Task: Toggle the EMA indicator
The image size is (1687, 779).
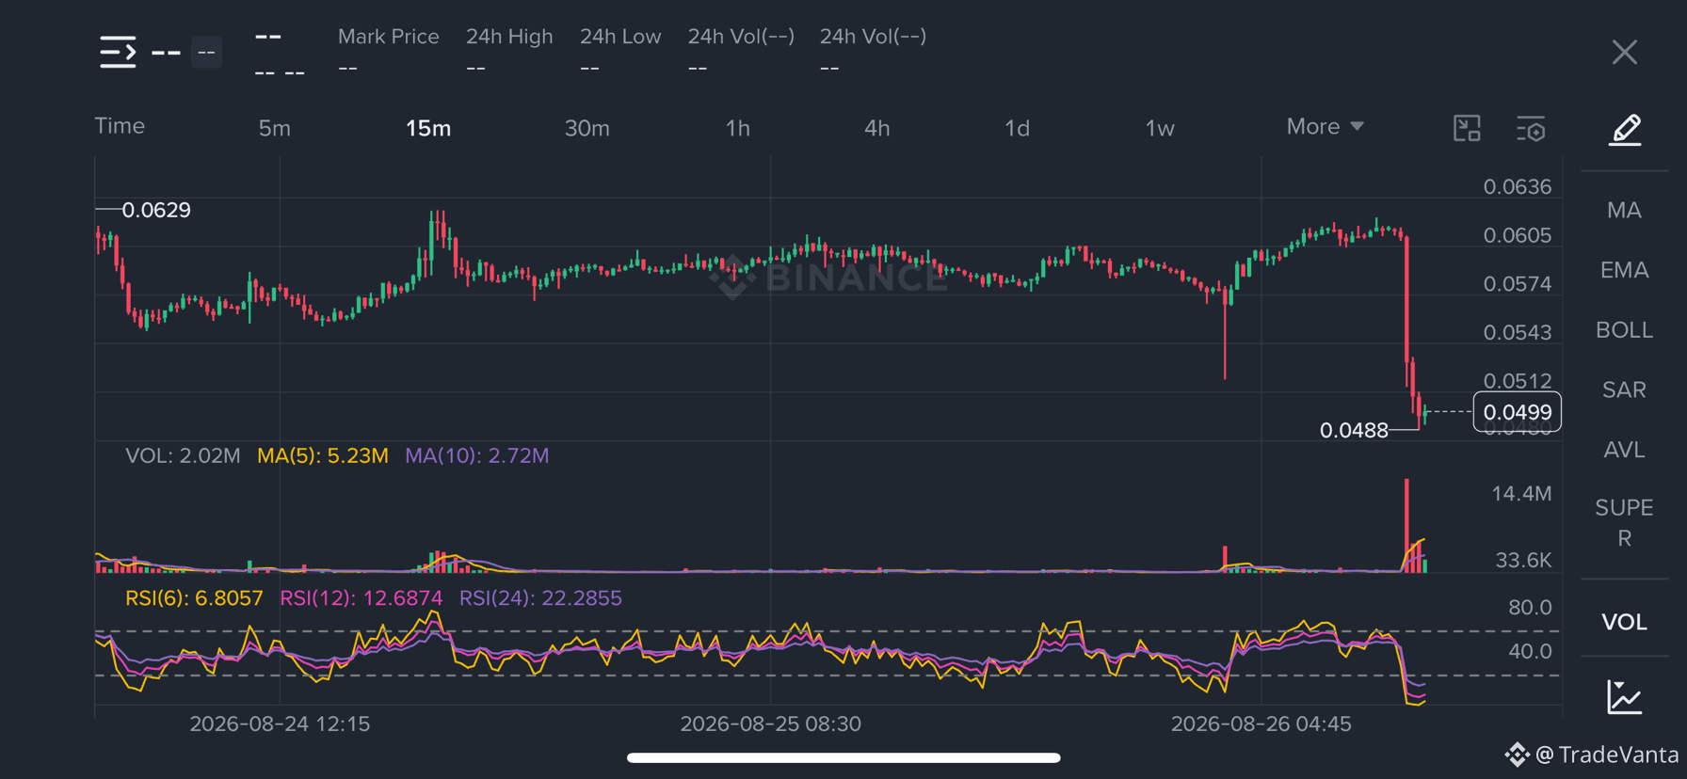Action: click(1624, 270)
